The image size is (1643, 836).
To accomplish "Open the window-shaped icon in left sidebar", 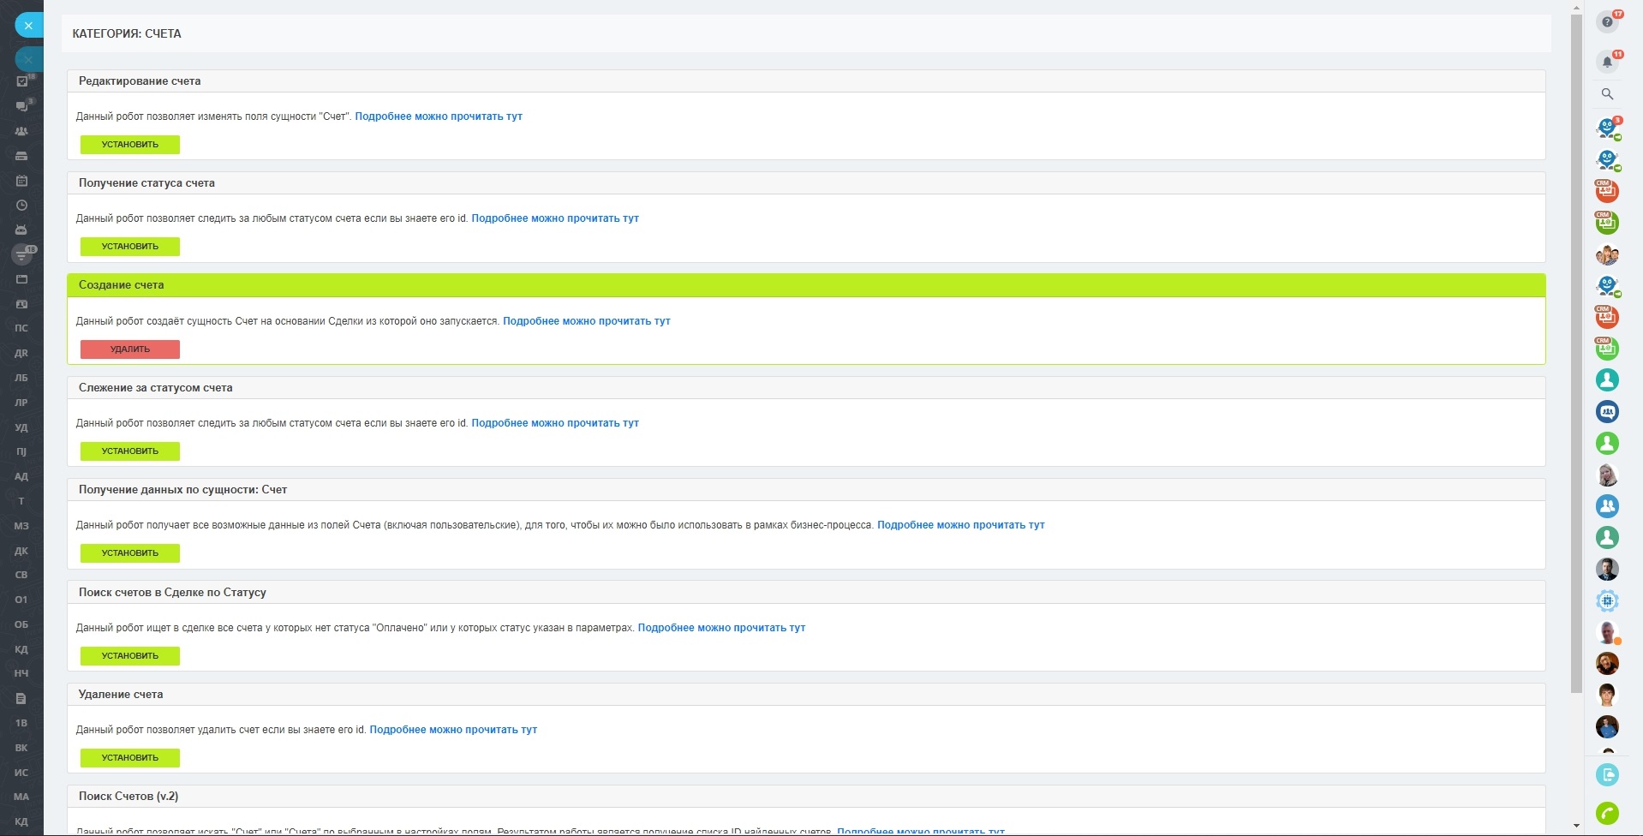I will pyautogui.click(x=22, y=279).
